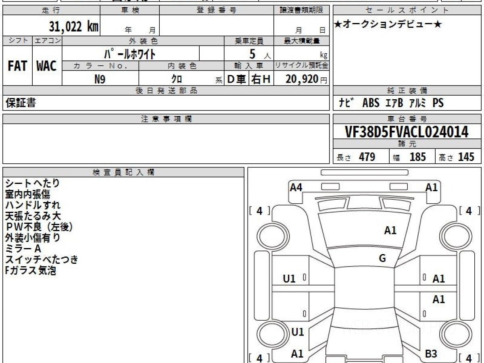Screen dimensions: 484x363
Task: Select the 走行 column header
Action: click(51, 10)
